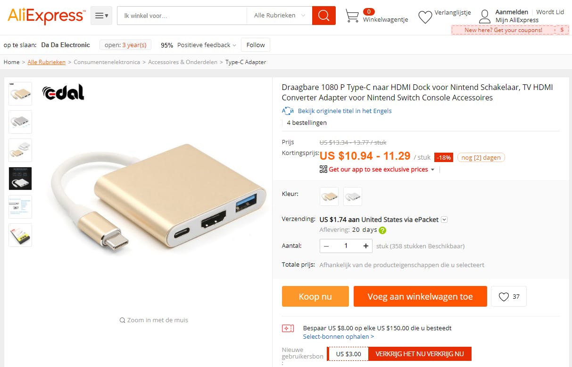
Task: Open the Alle Rubrieken search dropdown
Action: pos(278,15)
